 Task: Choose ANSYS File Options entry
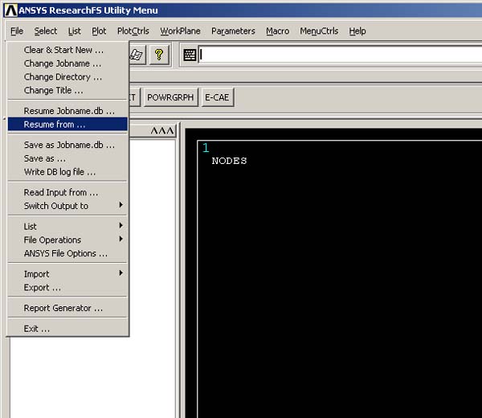coord(67,253)
